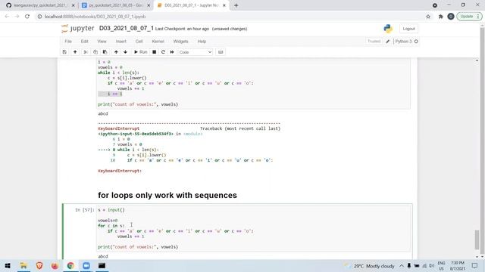Open the taskbar clock showing 7:30 PM
485x272 pixels.
458,265
